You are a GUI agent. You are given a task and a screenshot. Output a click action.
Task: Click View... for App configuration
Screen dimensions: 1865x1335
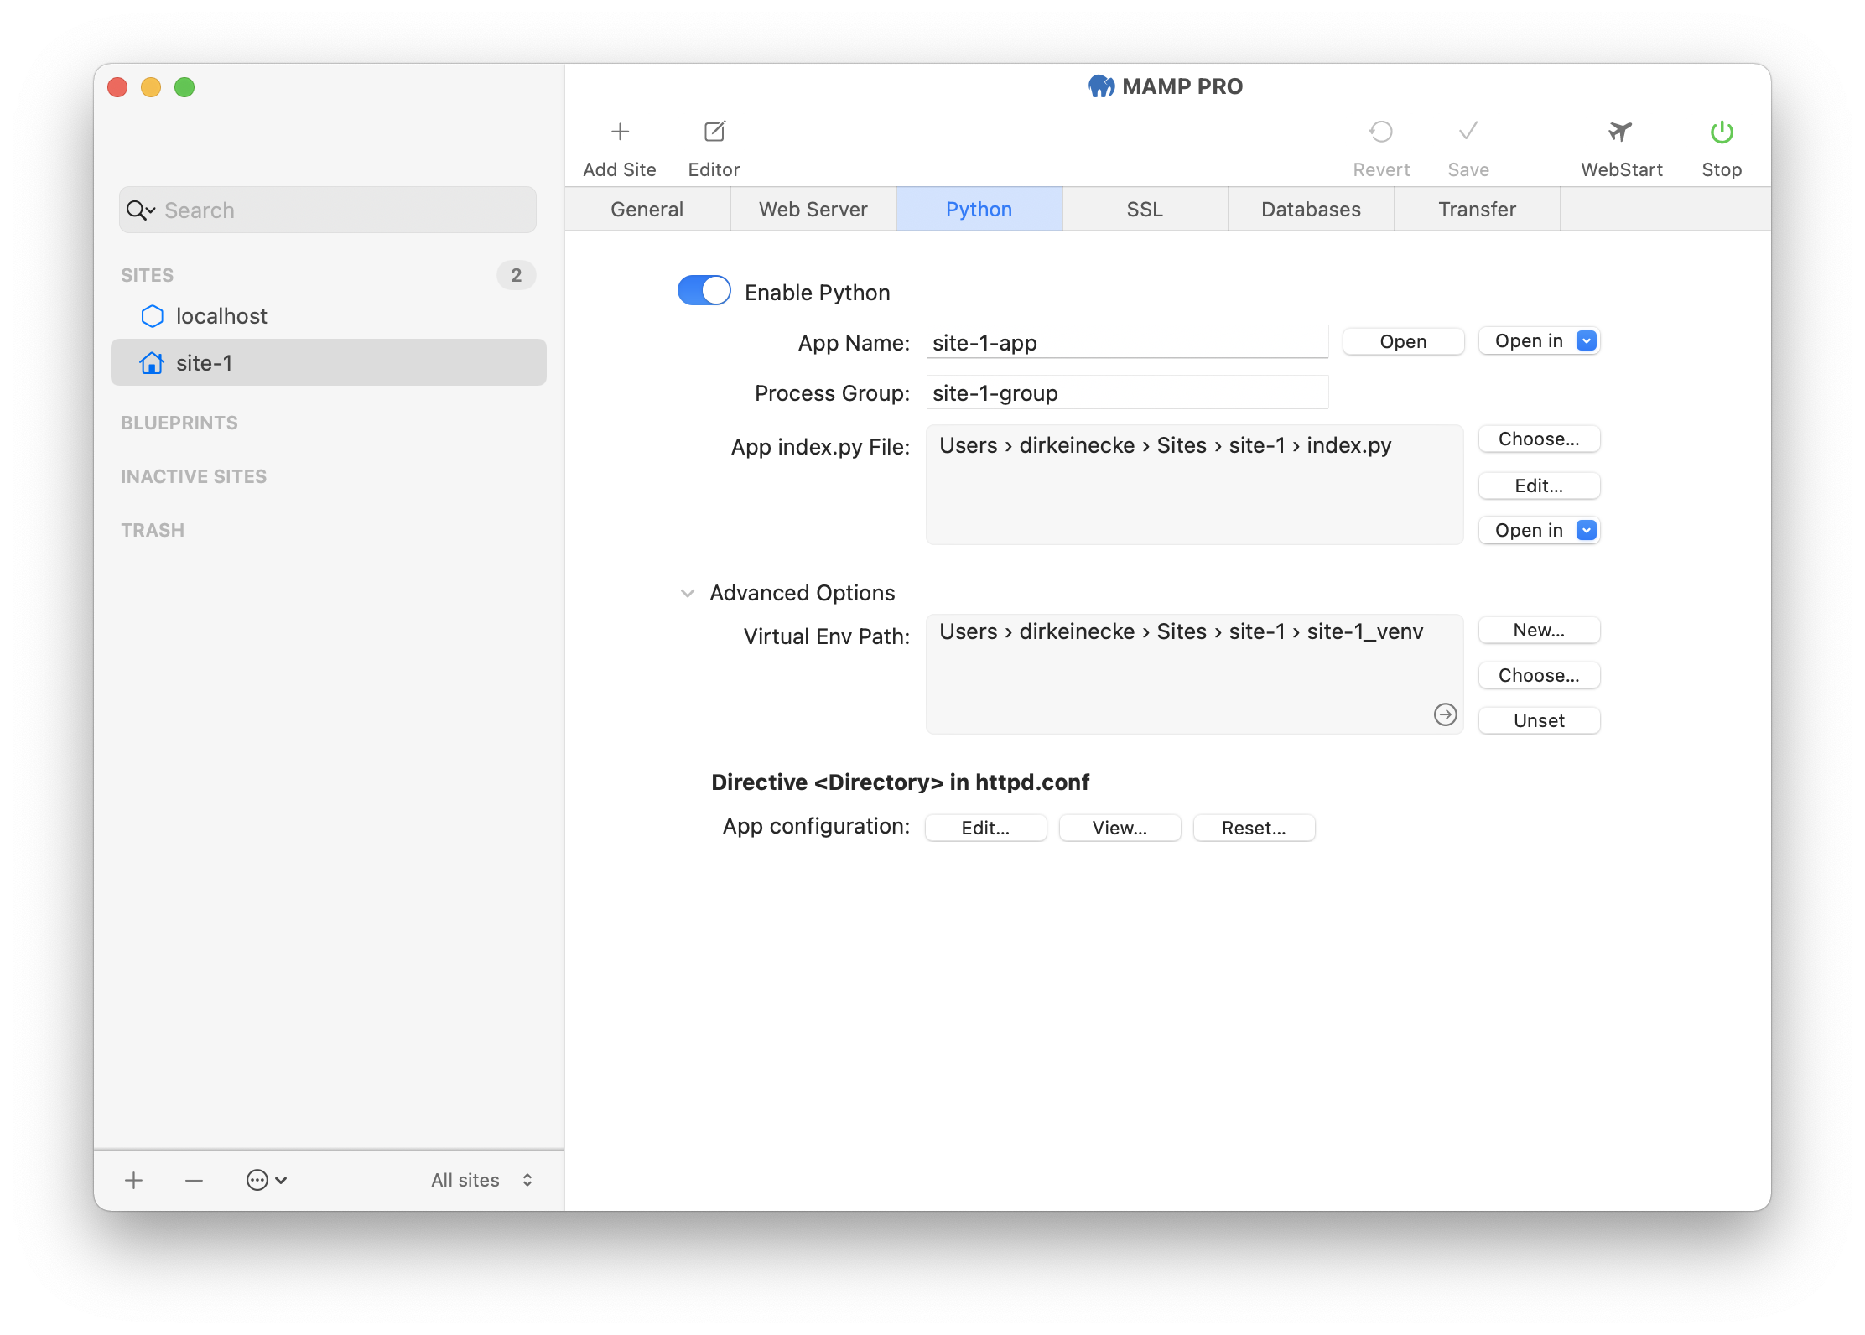[1120, 828]
